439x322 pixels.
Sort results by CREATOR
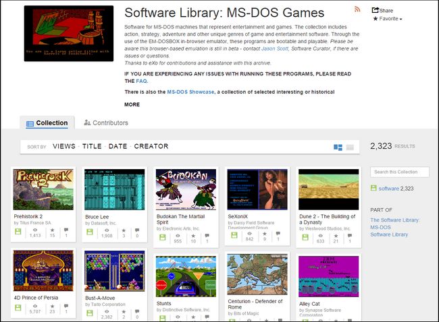(x=151, y=146)
